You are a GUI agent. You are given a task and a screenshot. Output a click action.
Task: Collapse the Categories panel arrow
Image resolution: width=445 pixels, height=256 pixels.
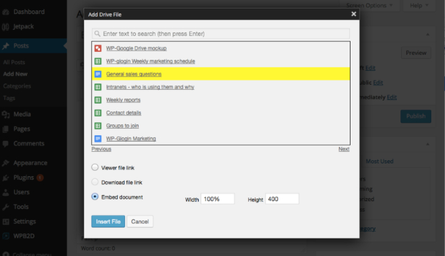tap(428, 144)
